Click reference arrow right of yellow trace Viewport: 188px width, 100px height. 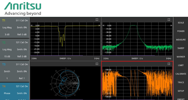(x=99, y=26)
